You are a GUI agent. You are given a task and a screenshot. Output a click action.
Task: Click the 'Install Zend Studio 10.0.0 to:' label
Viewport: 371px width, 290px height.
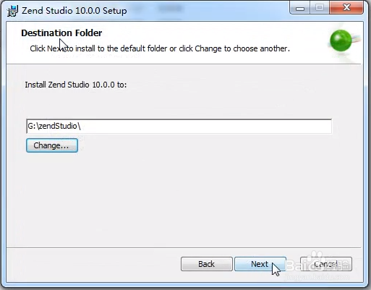pyautogui.click(x=76, y=85)
